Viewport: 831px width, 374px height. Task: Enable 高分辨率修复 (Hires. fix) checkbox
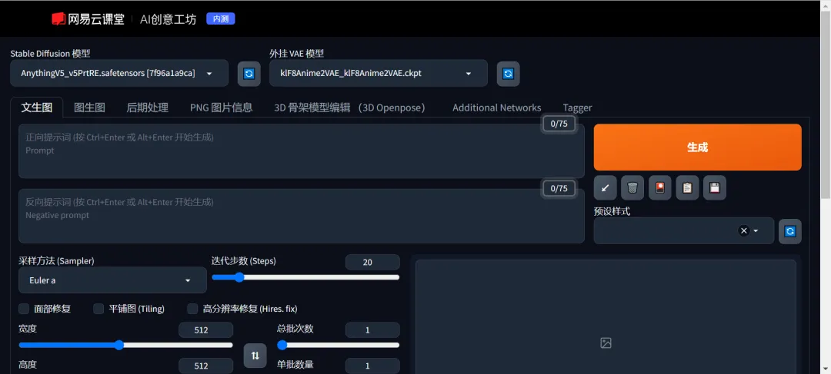(192, 309)
